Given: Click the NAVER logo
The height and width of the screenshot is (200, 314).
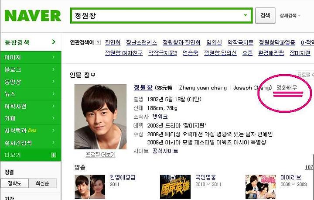Looking at the screenshot, I should click(33, 16).
